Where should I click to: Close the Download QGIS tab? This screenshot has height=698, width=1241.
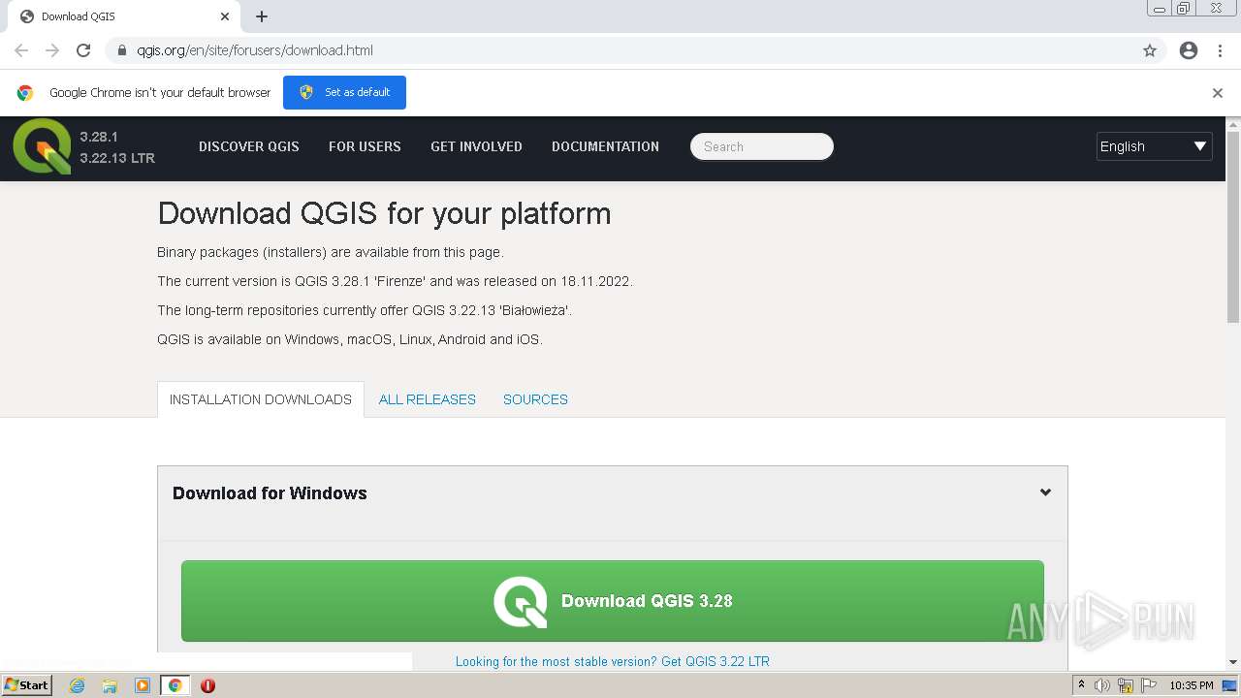pyautogui.click(x=225, y=16)
